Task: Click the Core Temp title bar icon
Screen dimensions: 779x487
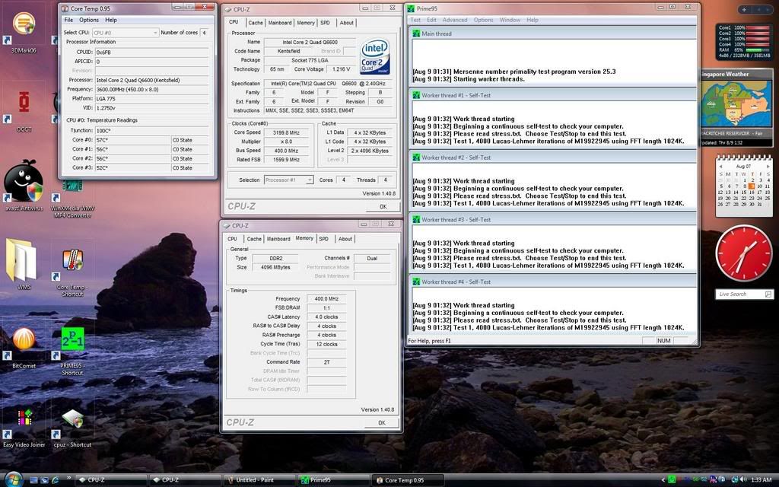Action: 65,8
